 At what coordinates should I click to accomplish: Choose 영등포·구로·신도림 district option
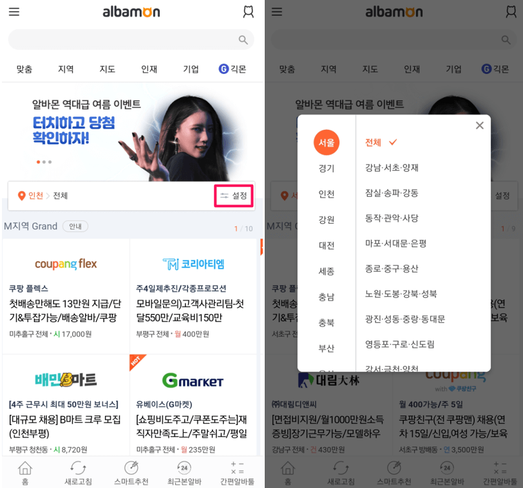[399, 344]
